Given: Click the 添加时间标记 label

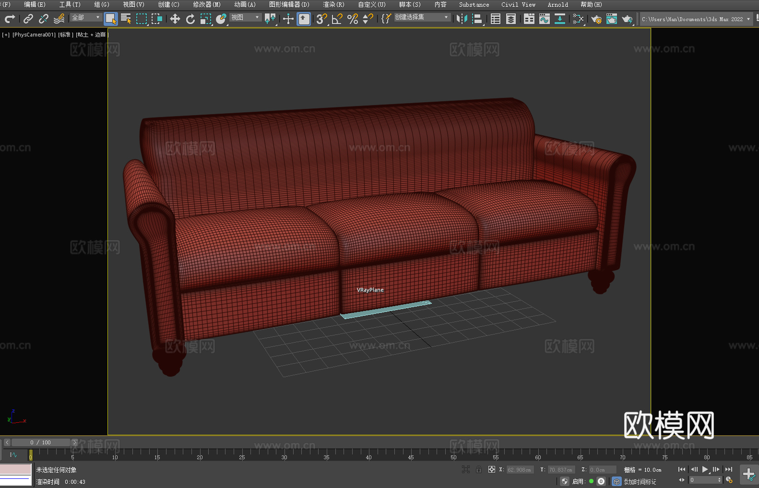Looking at the screenshot, I should [x=640, y=481].
